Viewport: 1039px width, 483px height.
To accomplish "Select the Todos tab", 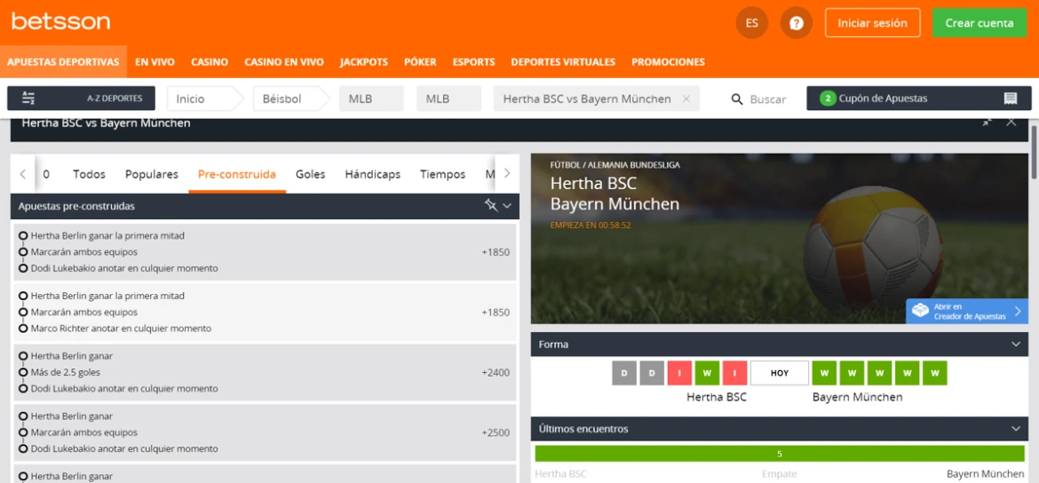I will coord(90,174).
